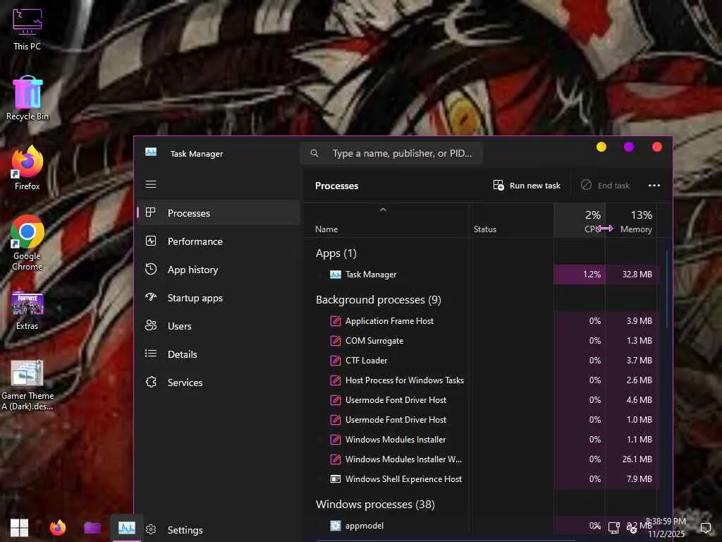Go to the Details page
Screen dimensions: 722x542
[x=219, y=354]
